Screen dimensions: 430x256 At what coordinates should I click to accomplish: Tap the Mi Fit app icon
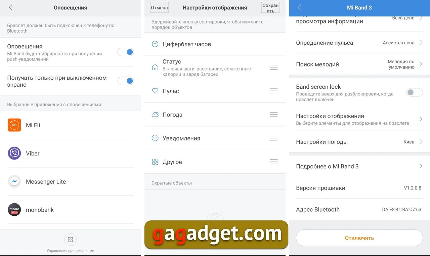coord(14,125)
